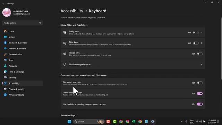Expand Notification preferences with its chevron
The image size is (222, 125).
201,64
